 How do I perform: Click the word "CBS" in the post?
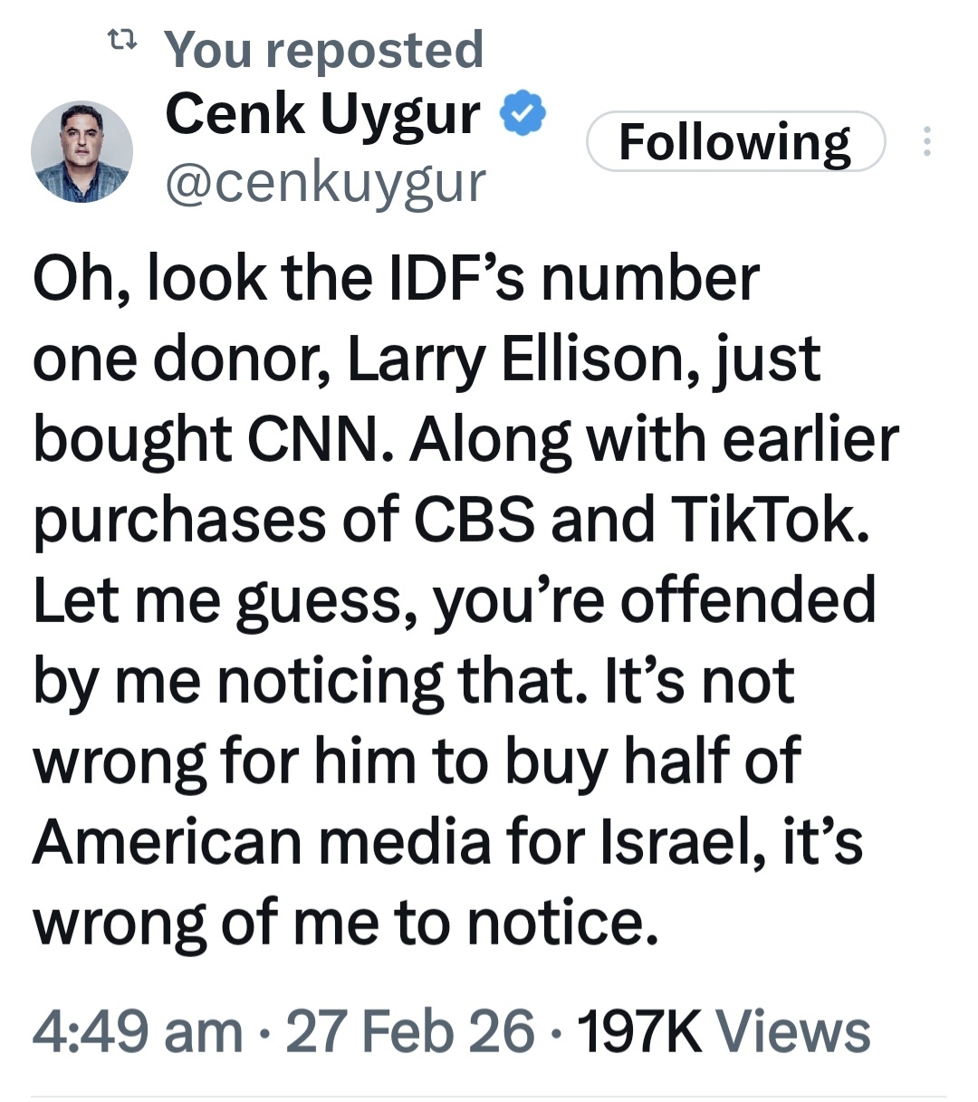[474, 520]
